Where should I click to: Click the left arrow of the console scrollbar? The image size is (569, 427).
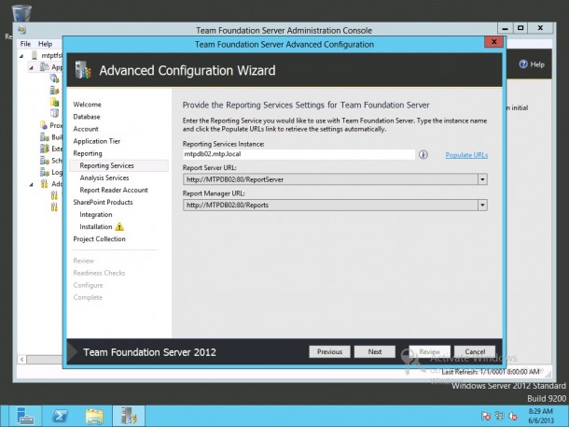pos(22,359)
